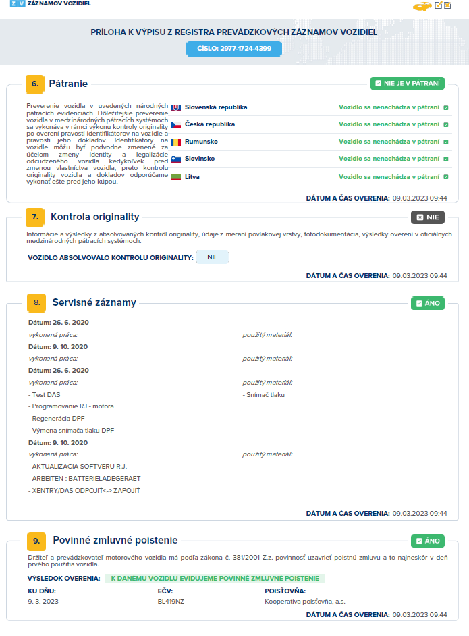Screen dimensions: 469x636
Task: Click the Litva country name
Action: (192, 177)
